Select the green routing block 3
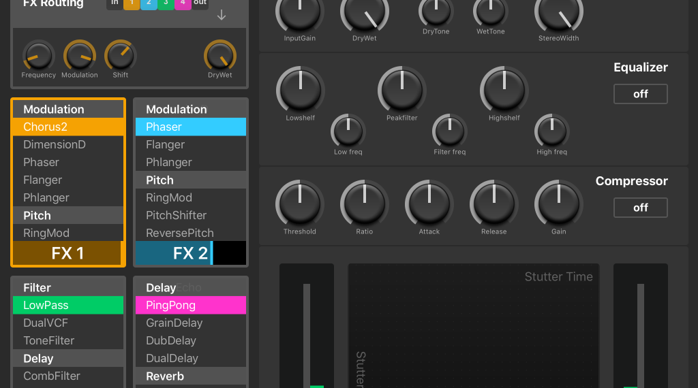This screenshot has width=698, height=388. [166, 3]
